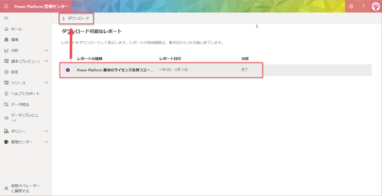Expand the ポリシー chevron
Viewport: 382px width, 196px height.
pos(46,131)
